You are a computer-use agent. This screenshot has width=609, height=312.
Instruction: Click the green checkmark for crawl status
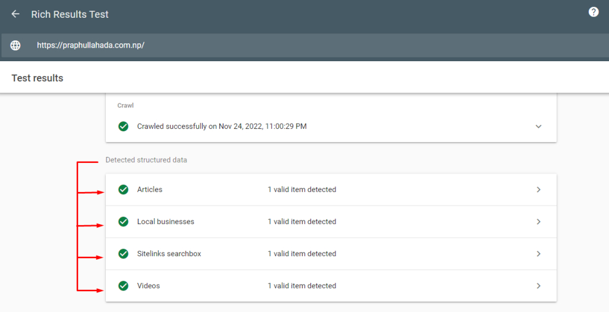pos(123,126)
